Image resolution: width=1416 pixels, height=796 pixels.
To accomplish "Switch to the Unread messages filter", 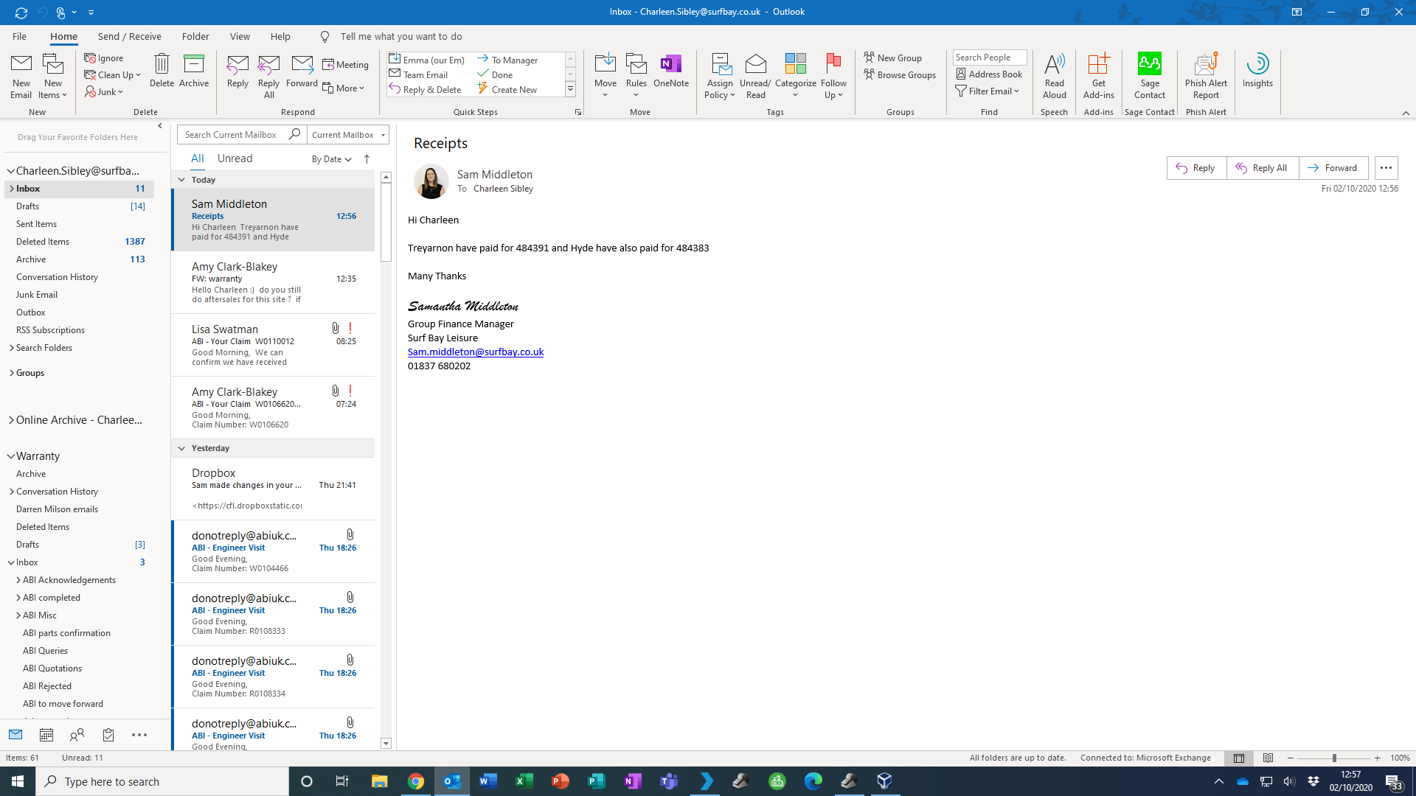I will click(235, 158).
